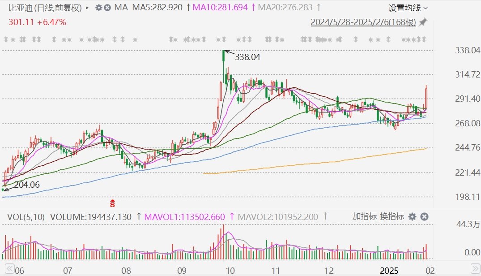Remove the MA indicator with X icon
481x276 pixels.
108,8
